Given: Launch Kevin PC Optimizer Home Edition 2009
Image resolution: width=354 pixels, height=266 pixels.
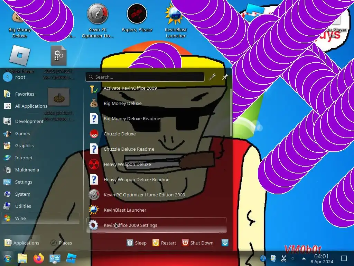Looking at the screenshot, I should [157, 195].
